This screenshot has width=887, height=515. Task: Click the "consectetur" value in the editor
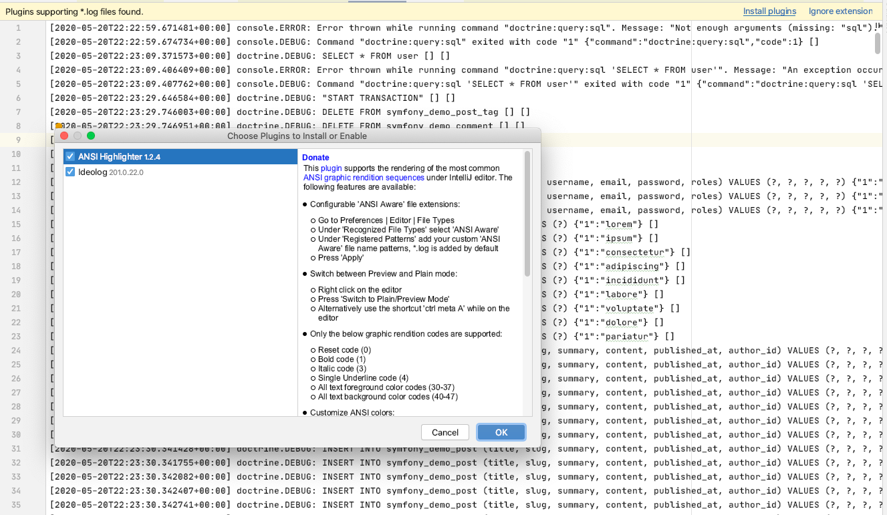click(x=636, y=252)
